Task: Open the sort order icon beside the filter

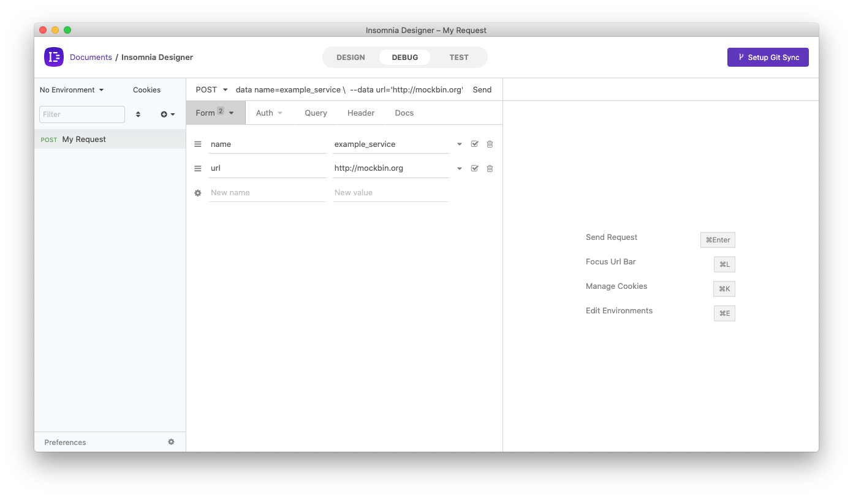Action: click(138, 114)
